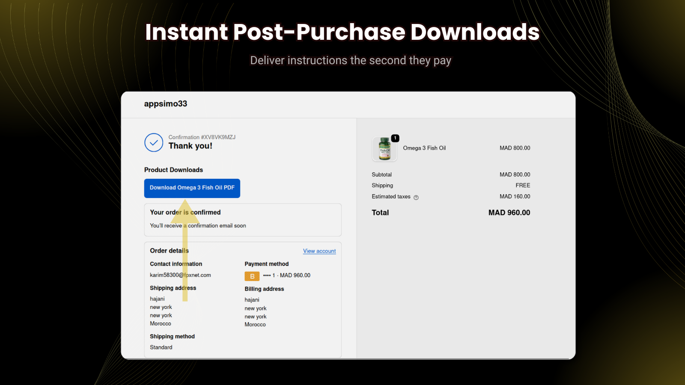The image size is (685, 385).
Task: Click the Billing address heading
Action: pyautogui.click(x=264, y=289)
